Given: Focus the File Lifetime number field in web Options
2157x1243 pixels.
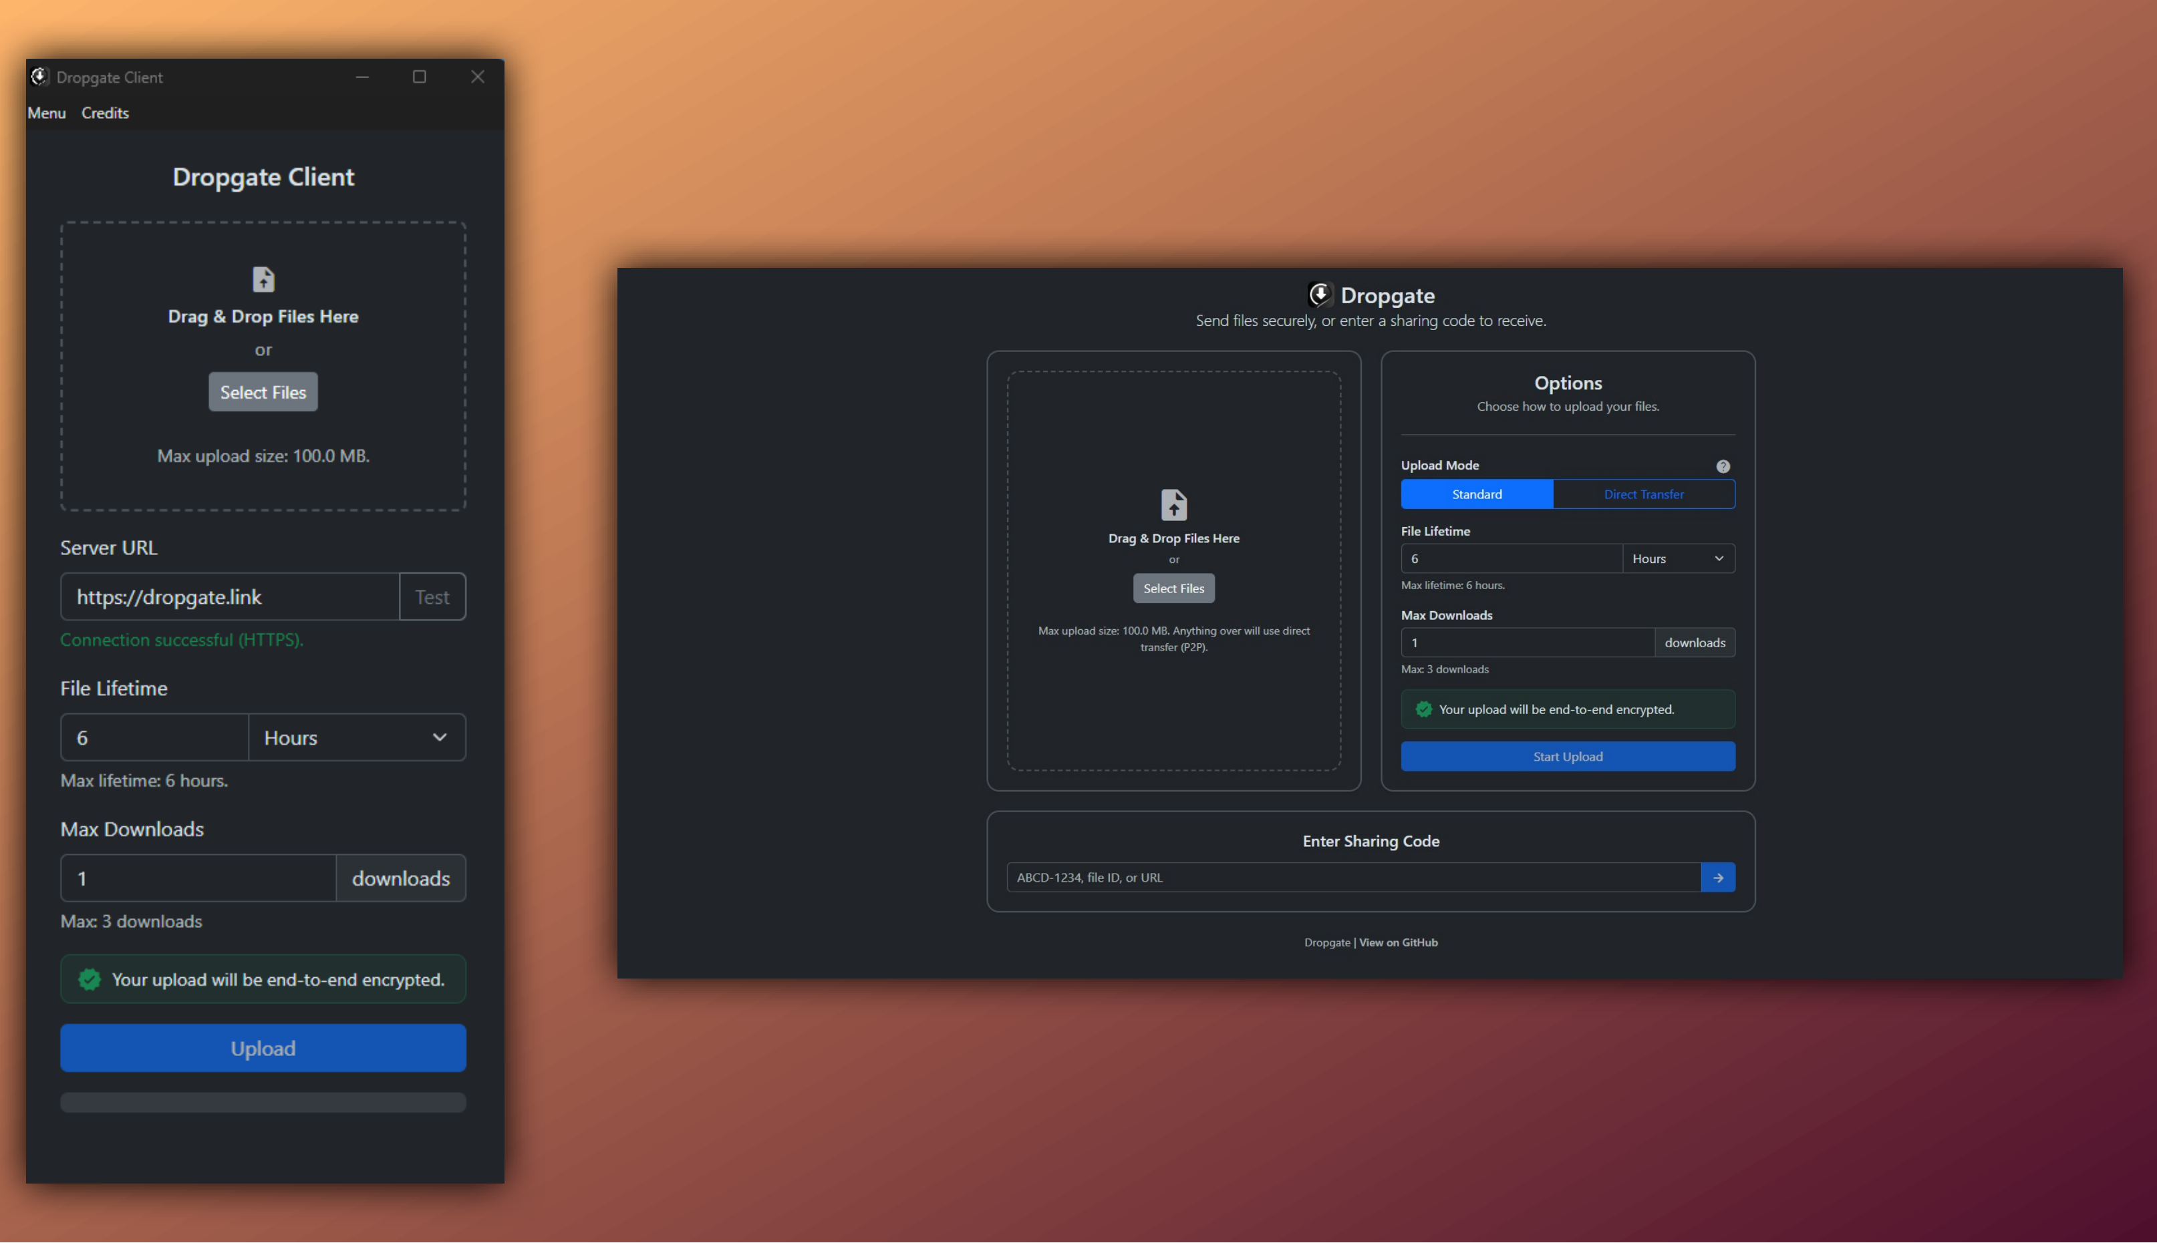Looking at the screenshot, I should pos(1512,558).
